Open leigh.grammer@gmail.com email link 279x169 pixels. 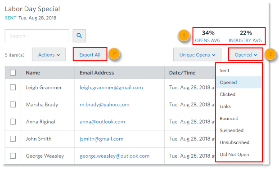click(x=111, y=88)
